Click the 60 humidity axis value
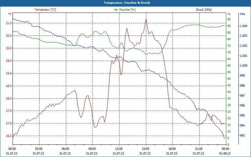Image resolution: width=251 pixels, height=157 pixels. tap(229, 66)
